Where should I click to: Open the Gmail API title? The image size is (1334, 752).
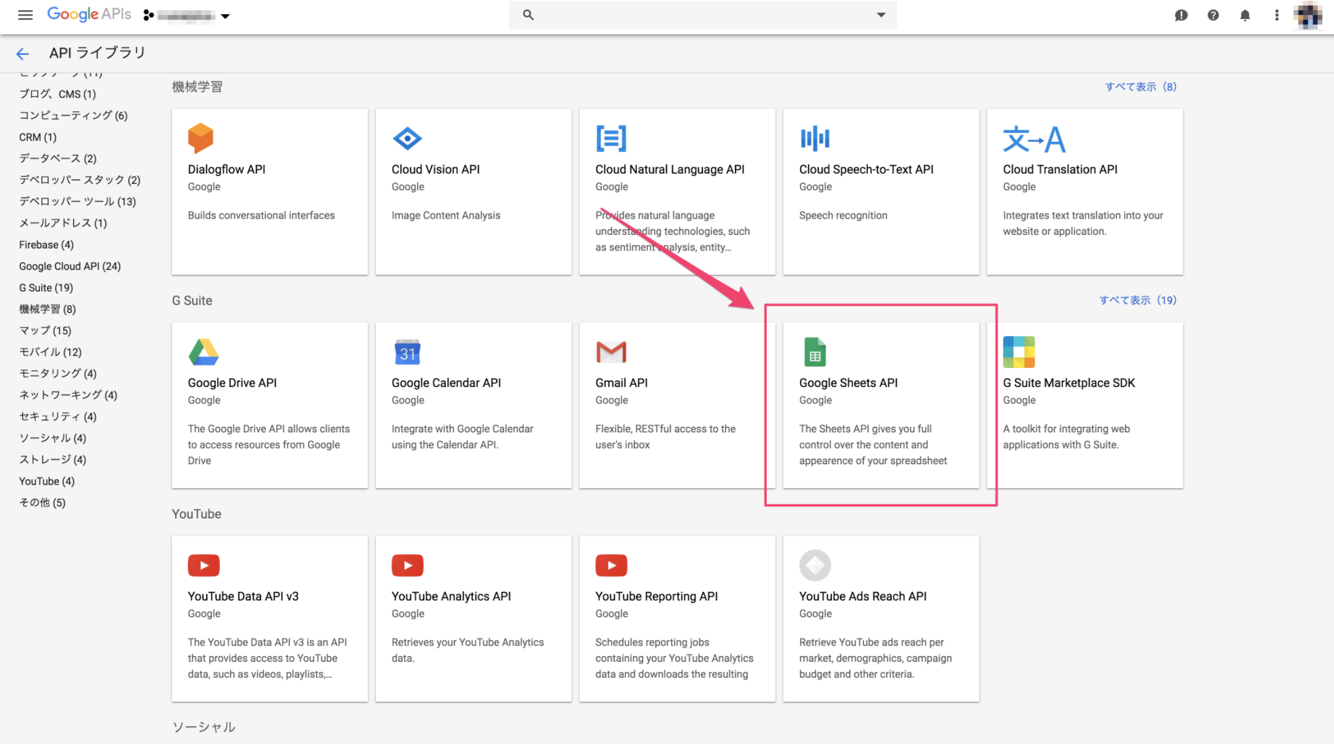622,383
